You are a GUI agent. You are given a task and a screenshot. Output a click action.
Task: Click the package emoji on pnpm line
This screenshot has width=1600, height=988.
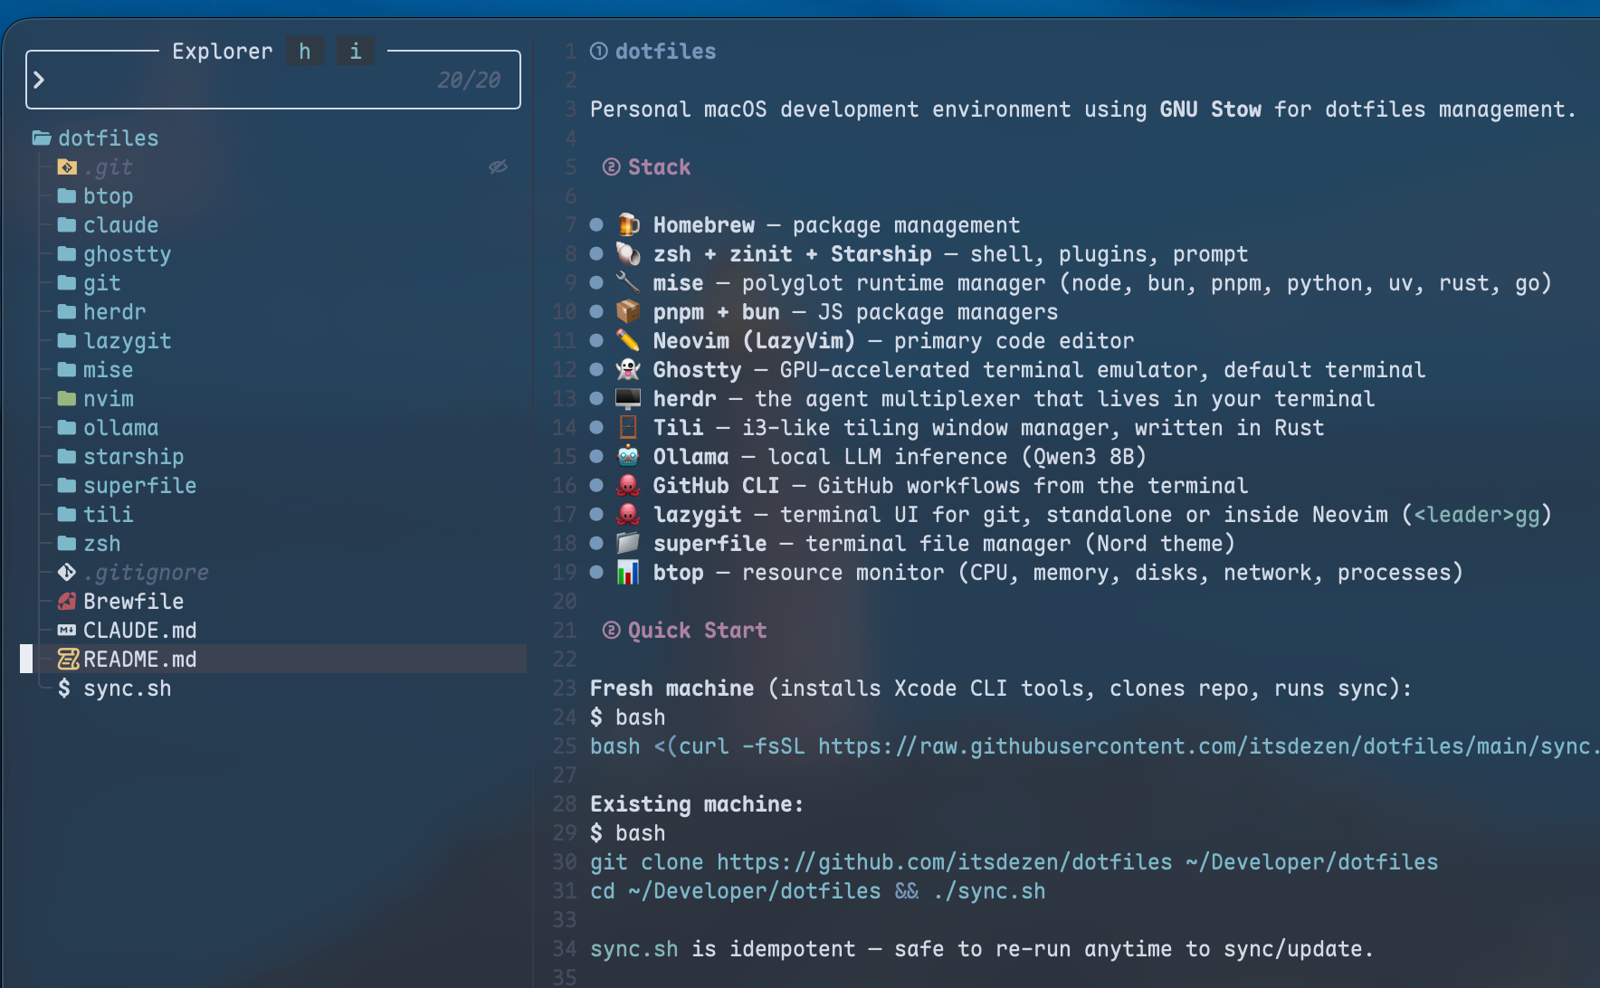point(628,311)
